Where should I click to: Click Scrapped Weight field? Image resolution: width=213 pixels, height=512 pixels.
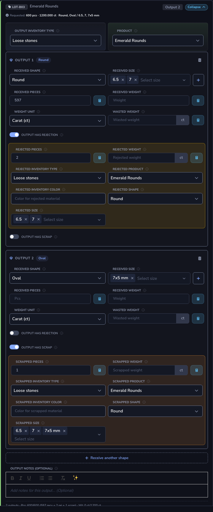(141, 370)
